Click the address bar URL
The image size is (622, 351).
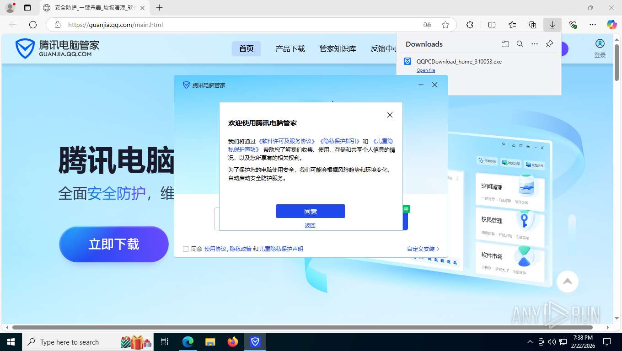115,25
